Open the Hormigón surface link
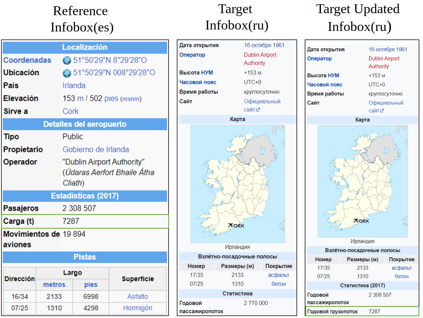This screenshot has width=423, height=318. pyautogui.click(x=138, y=308)
